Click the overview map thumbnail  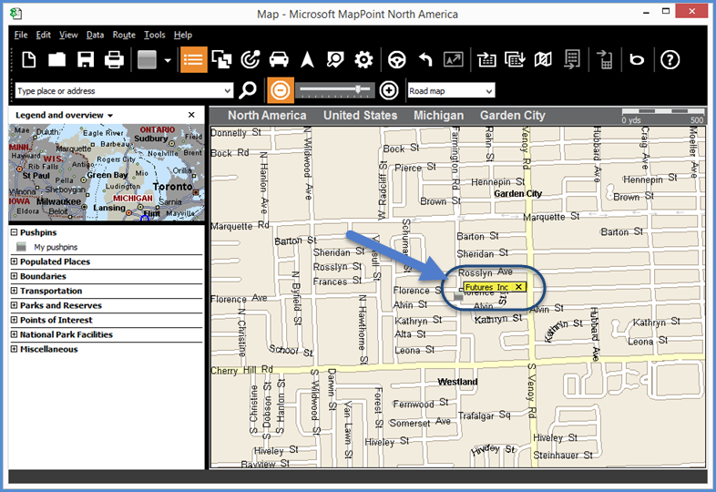click(107, 173)
